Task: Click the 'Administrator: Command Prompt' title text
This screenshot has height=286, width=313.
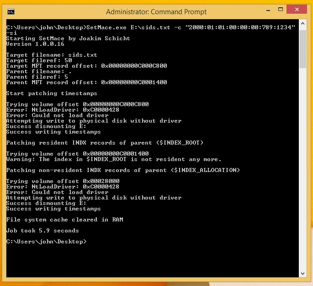Action: click(x=156, y=12)
